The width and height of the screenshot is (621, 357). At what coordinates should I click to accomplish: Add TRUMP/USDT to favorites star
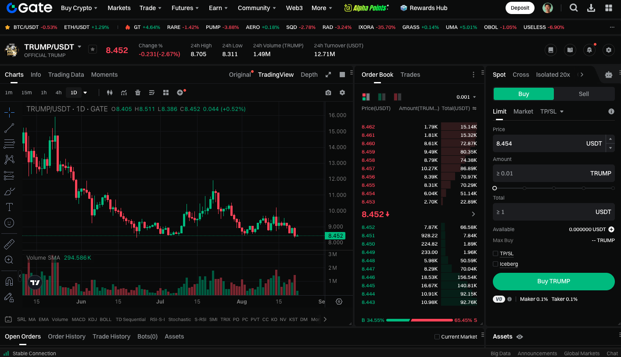(93, 50)
